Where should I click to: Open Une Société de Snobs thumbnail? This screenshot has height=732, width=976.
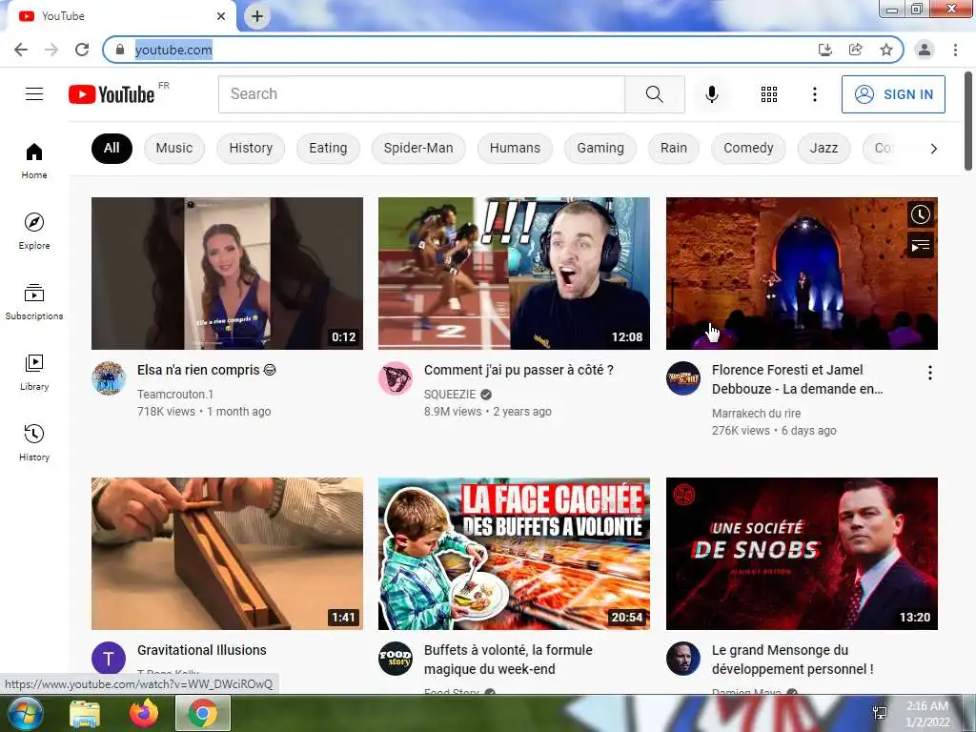point(802,554)
